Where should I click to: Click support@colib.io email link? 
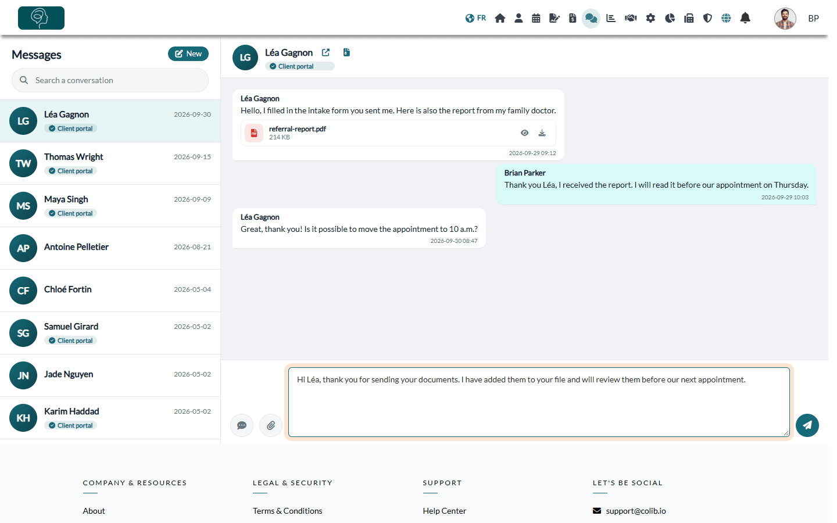pyautogui.click(x=635, y=511)
